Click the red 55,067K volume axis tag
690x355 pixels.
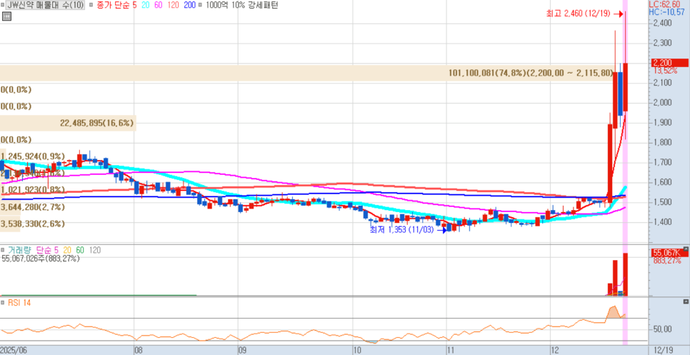coord(669,253)
